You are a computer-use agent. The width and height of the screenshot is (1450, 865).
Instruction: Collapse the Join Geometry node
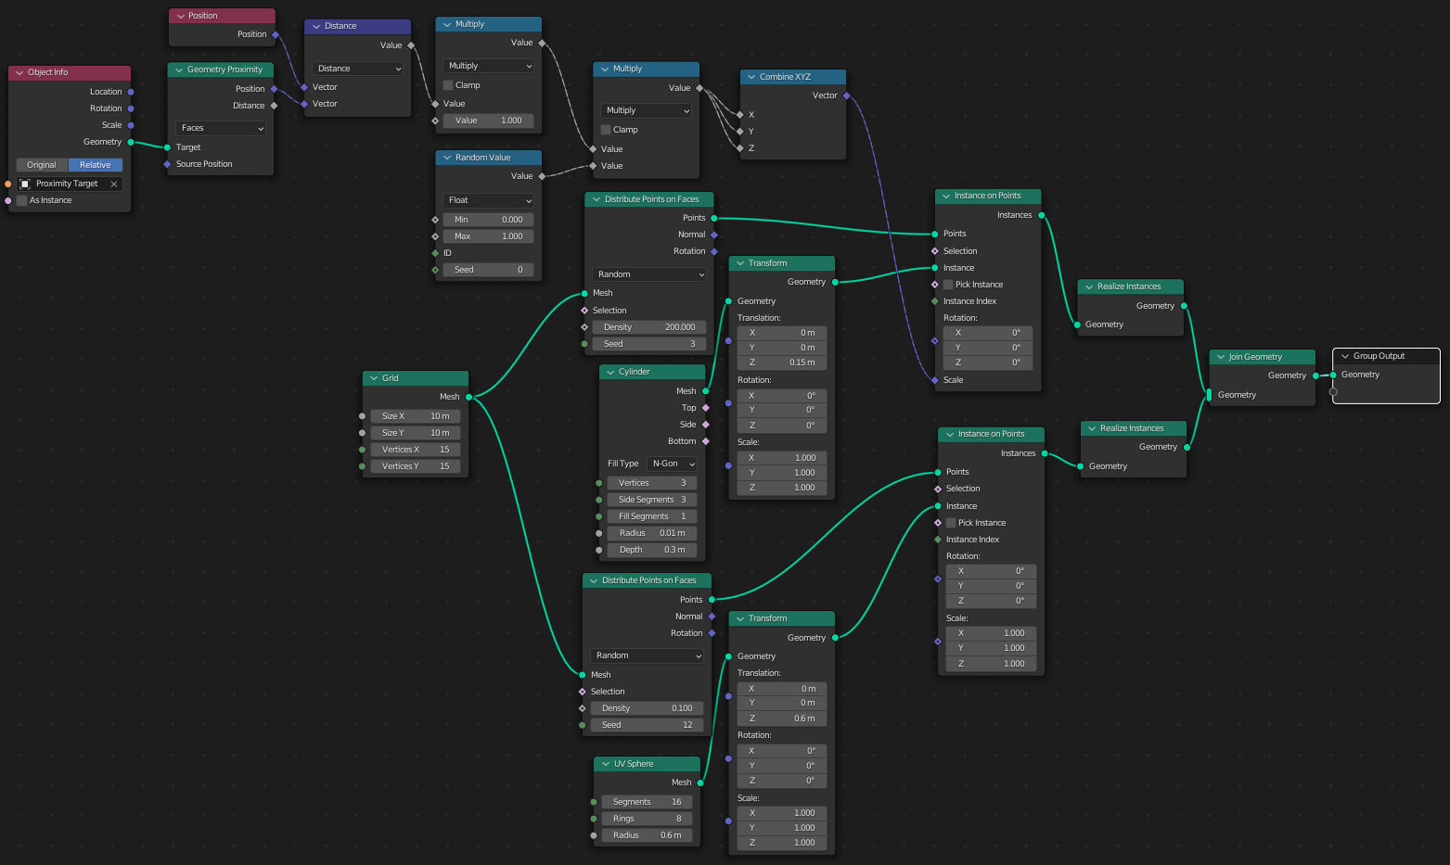pos(1221,357)
